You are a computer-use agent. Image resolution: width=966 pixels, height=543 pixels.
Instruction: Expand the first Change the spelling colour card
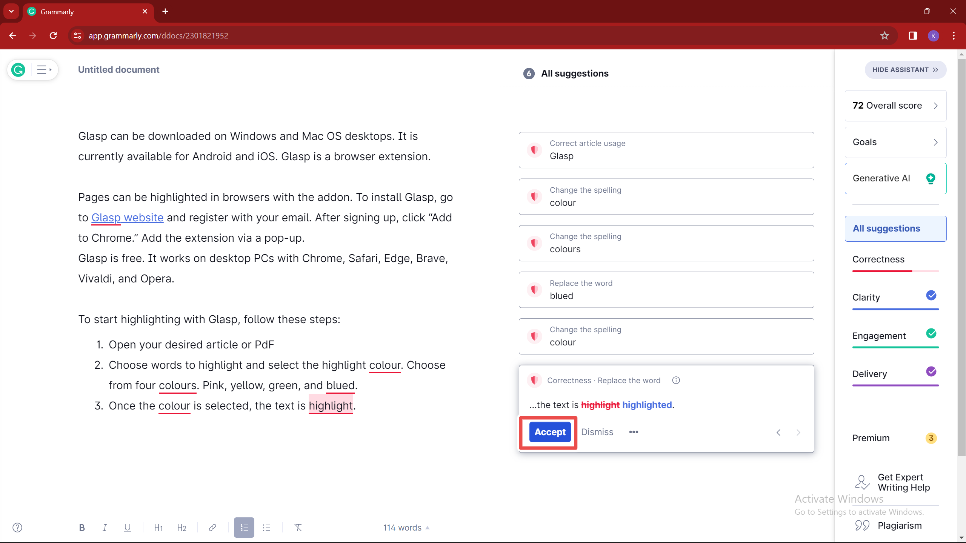pyautogui.click(x=666, y=197)
